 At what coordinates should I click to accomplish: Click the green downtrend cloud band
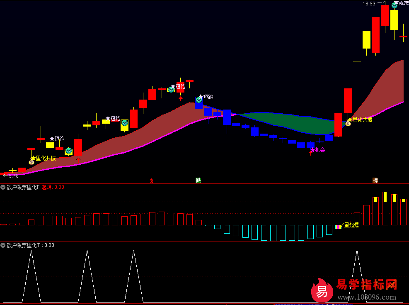pyautogui.click(x=286, y=122)
